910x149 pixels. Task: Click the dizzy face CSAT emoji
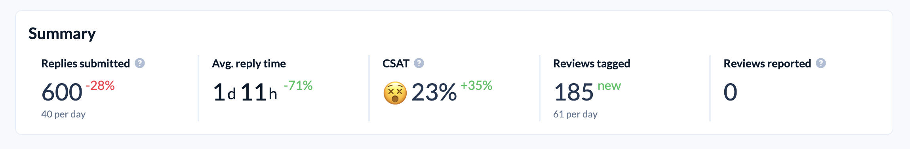pos(395,93)
